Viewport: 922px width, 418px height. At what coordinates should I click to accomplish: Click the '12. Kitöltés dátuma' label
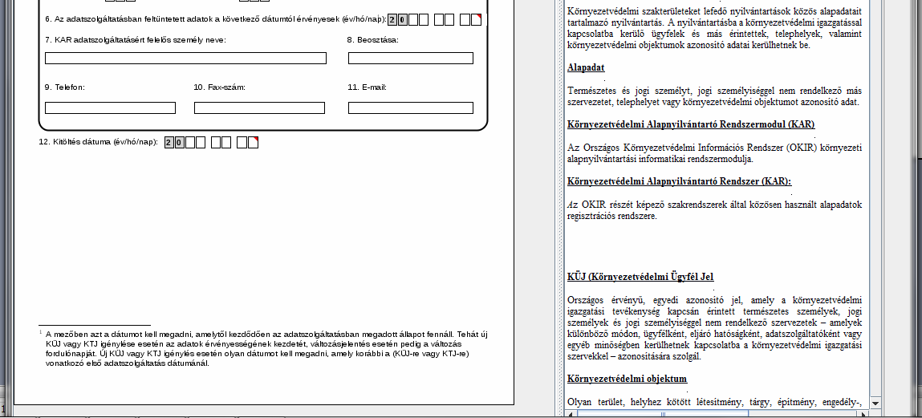pos(98,142)
